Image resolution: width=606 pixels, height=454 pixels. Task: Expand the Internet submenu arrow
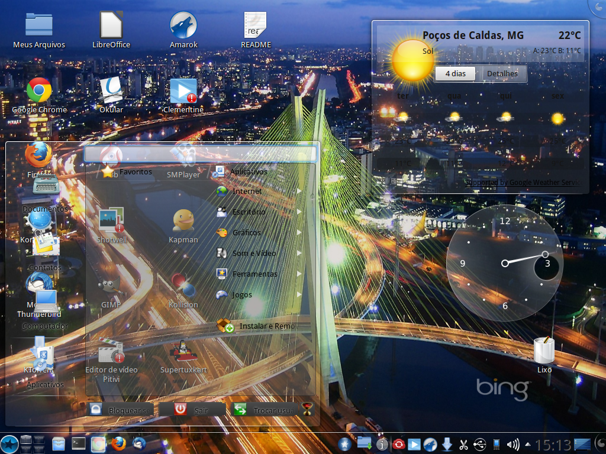(299, 191)
